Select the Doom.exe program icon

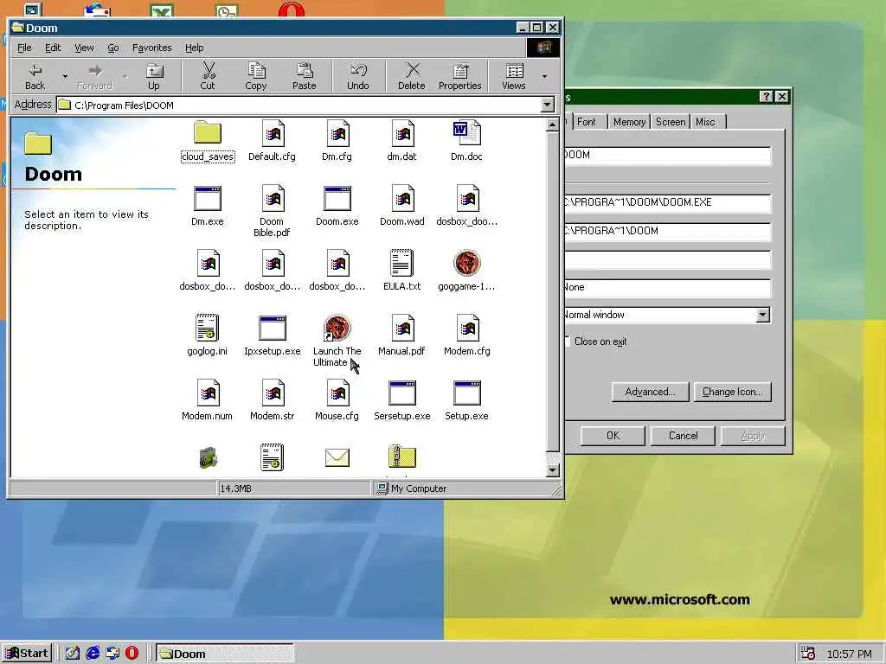(337, 199)
